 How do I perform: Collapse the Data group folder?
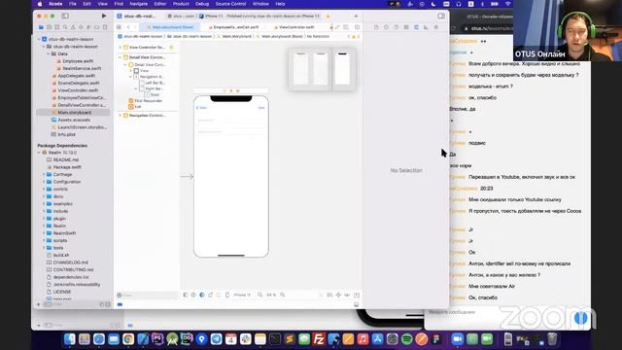tap(49, 53)
